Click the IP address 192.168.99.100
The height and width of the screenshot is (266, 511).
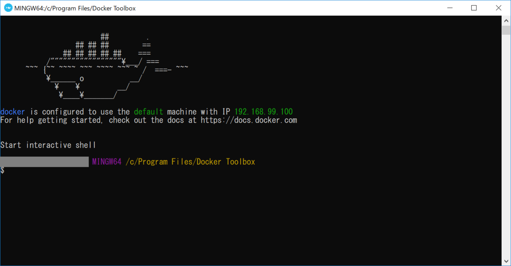(264, 112)
